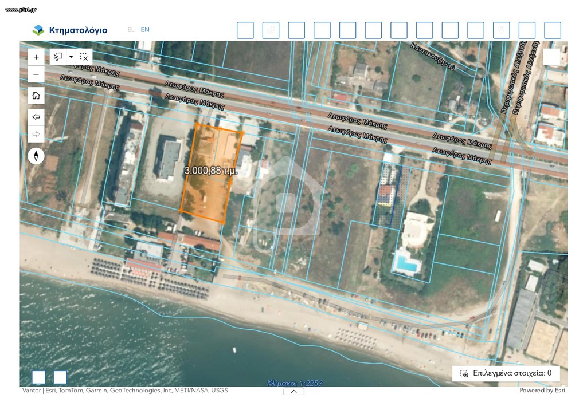Click the Vantor, Esri, TomTom attribution text
The height and width of the screenshot is (414, 587).
tap(124, 391)
